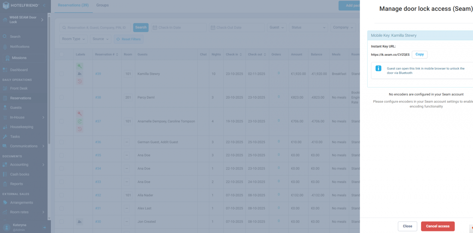Open Housekeeping from the sidebar
Viewport: 473px width, 233px height.
[x=21, y=127]
